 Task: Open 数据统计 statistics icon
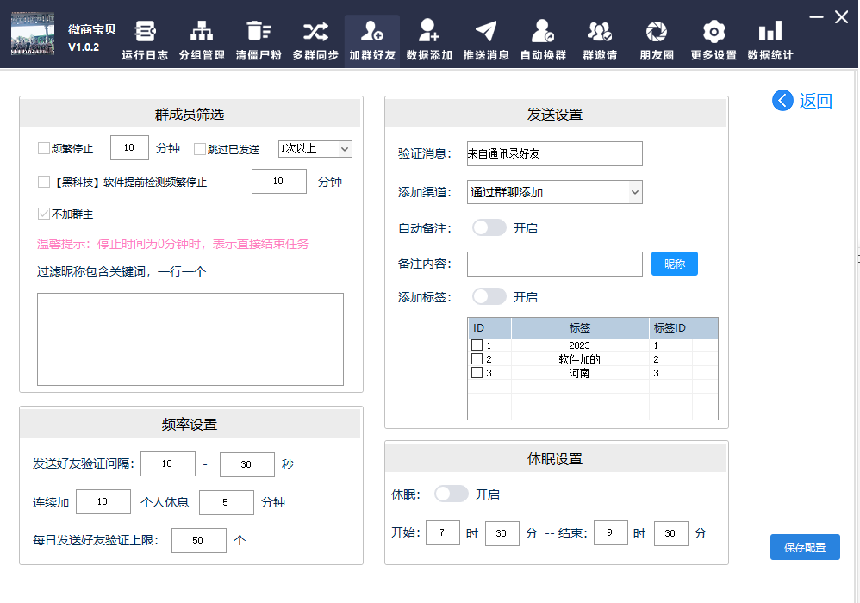click(770, 40)
